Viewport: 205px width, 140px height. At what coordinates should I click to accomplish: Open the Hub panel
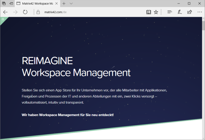coord(170,12)
